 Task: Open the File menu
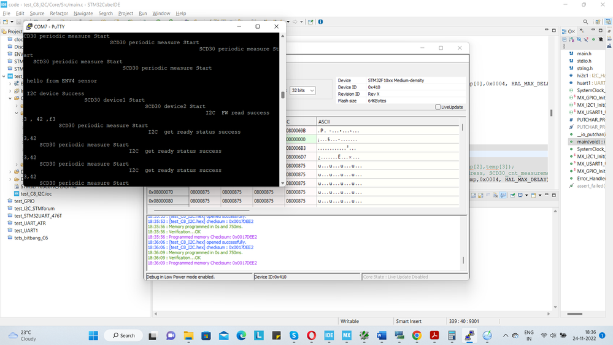pyautogui.click(x=7, y=14)
